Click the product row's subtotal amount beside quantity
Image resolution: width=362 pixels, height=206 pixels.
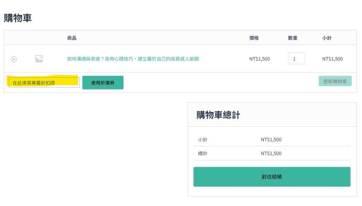[332, 59]
